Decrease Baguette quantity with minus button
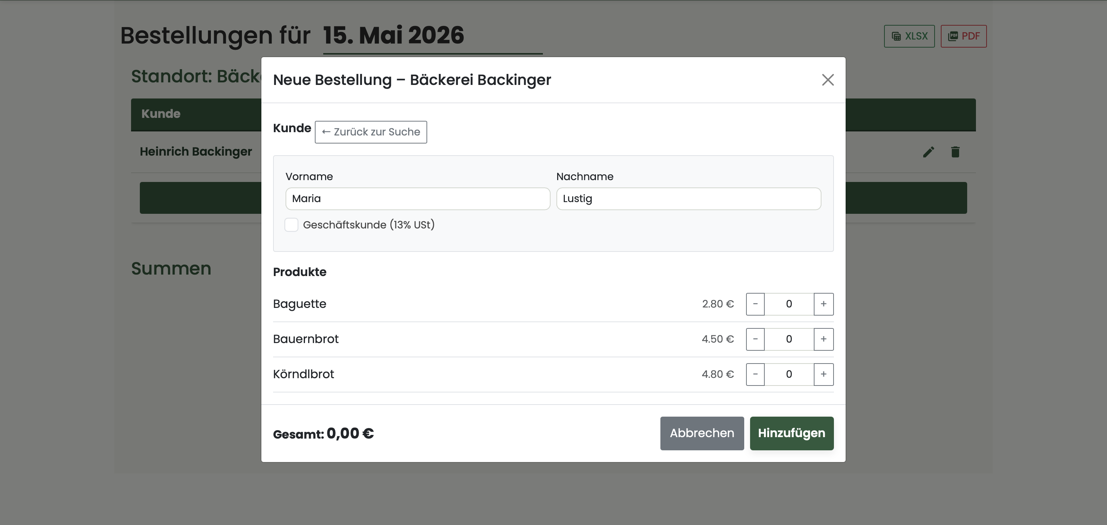This screenshot has height=525, width=1107. [755, 304]
